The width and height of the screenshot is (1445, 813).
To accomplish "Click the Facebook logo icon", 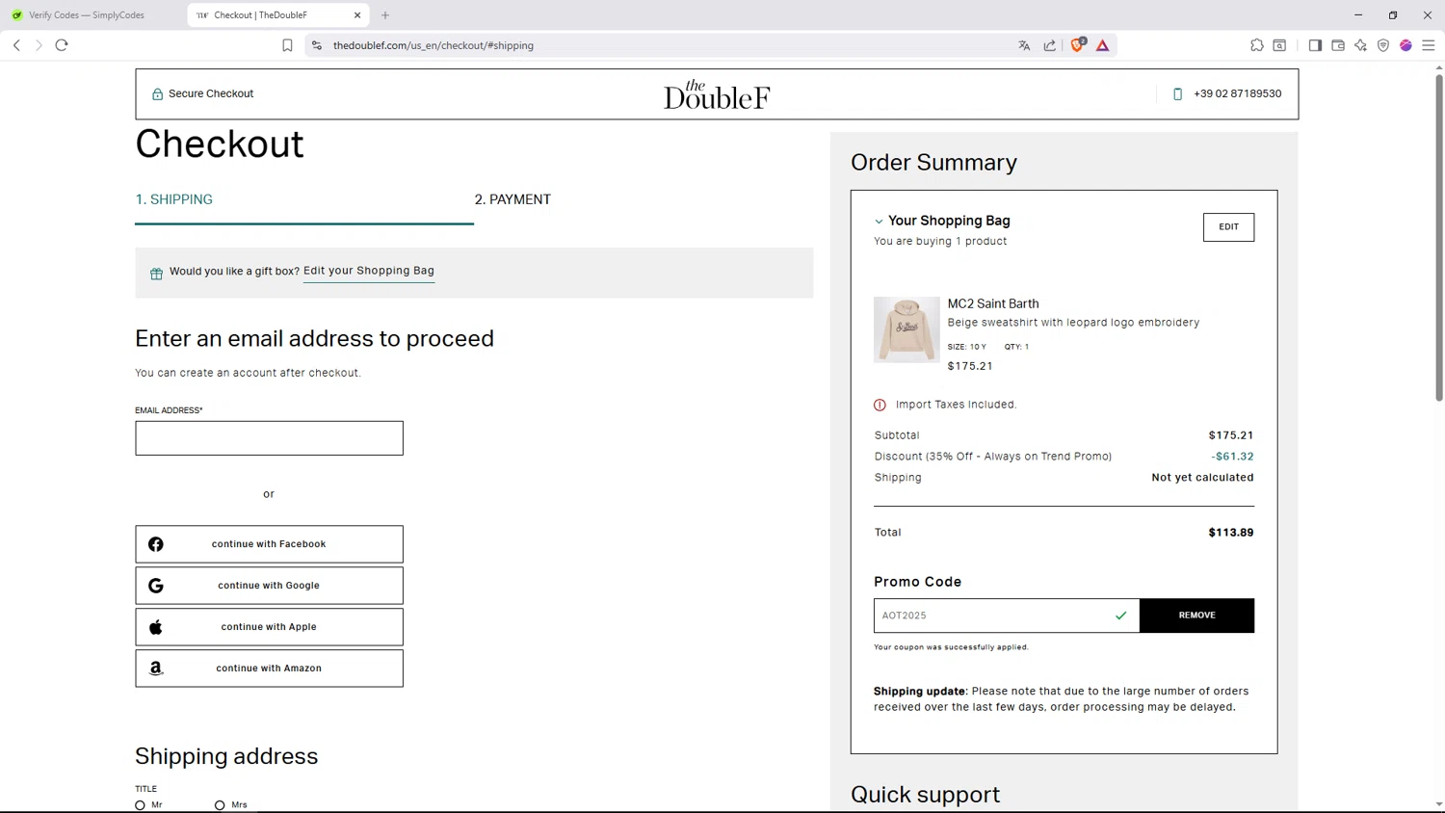I will (156, 544).
